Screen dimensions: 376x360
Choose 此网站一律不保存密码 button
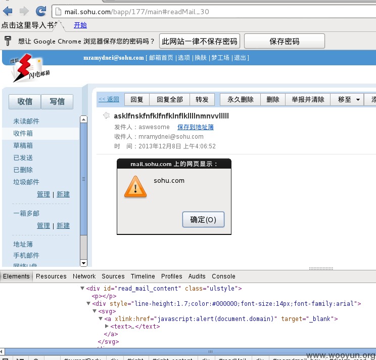pyautogui.click(x=200, y=42)
